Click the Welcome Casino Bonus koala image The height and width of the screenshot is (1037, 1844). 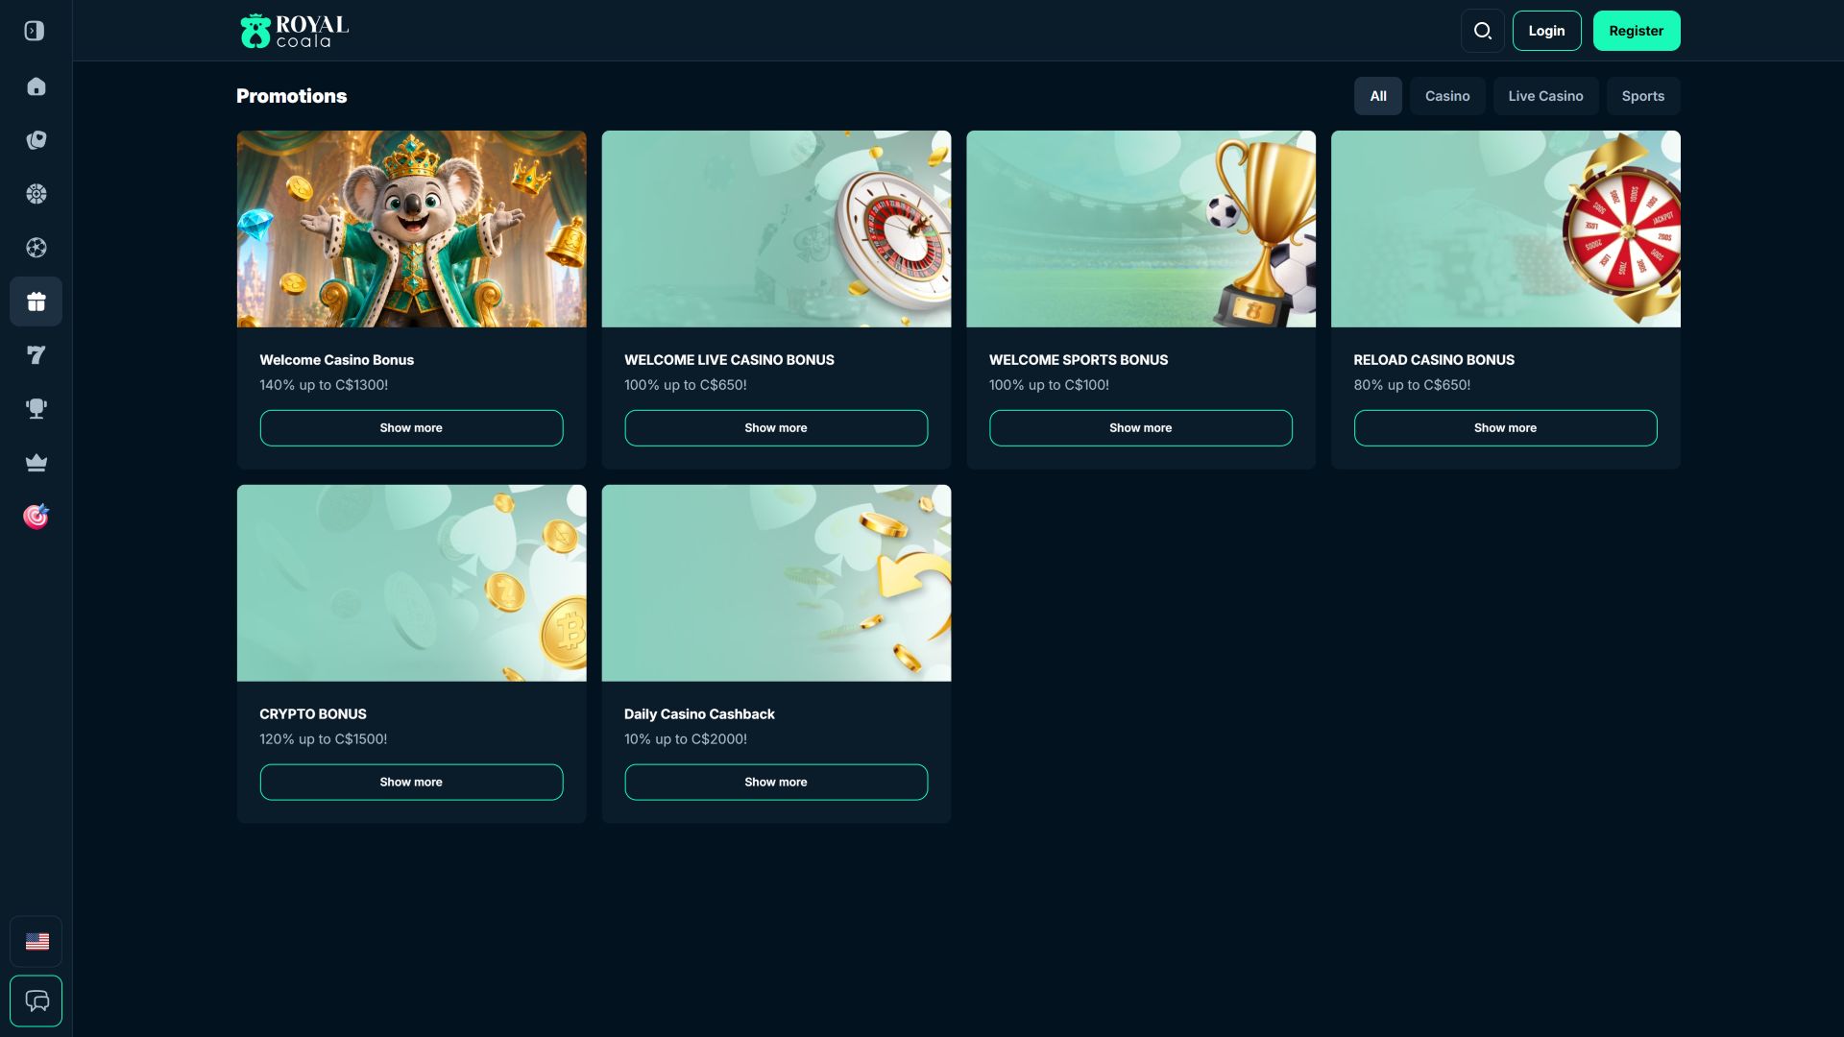[411, 229]
